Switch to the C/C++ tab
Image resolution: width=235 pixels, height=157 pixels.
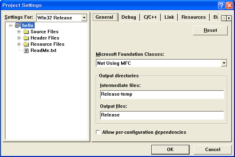pos(150,17)
